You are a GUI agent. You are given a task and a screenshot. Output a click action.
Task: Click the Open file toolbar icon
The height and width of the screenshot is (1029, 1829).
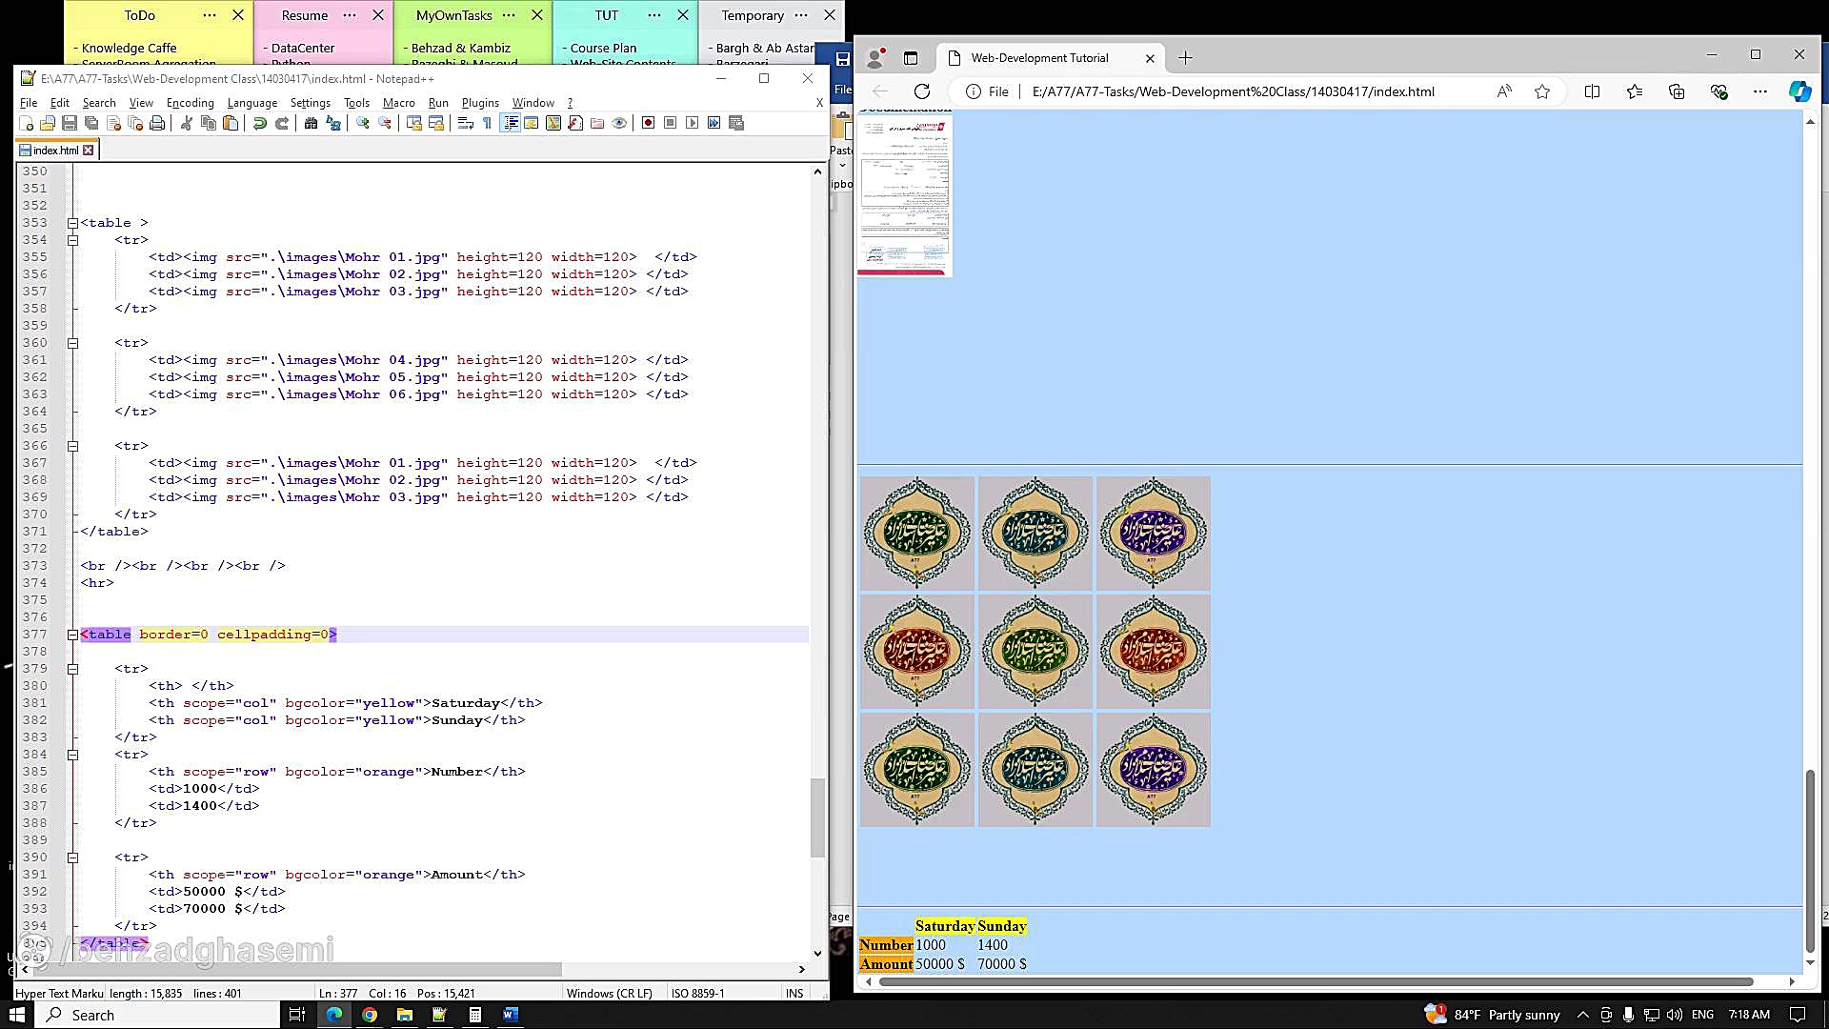point(48,123)
